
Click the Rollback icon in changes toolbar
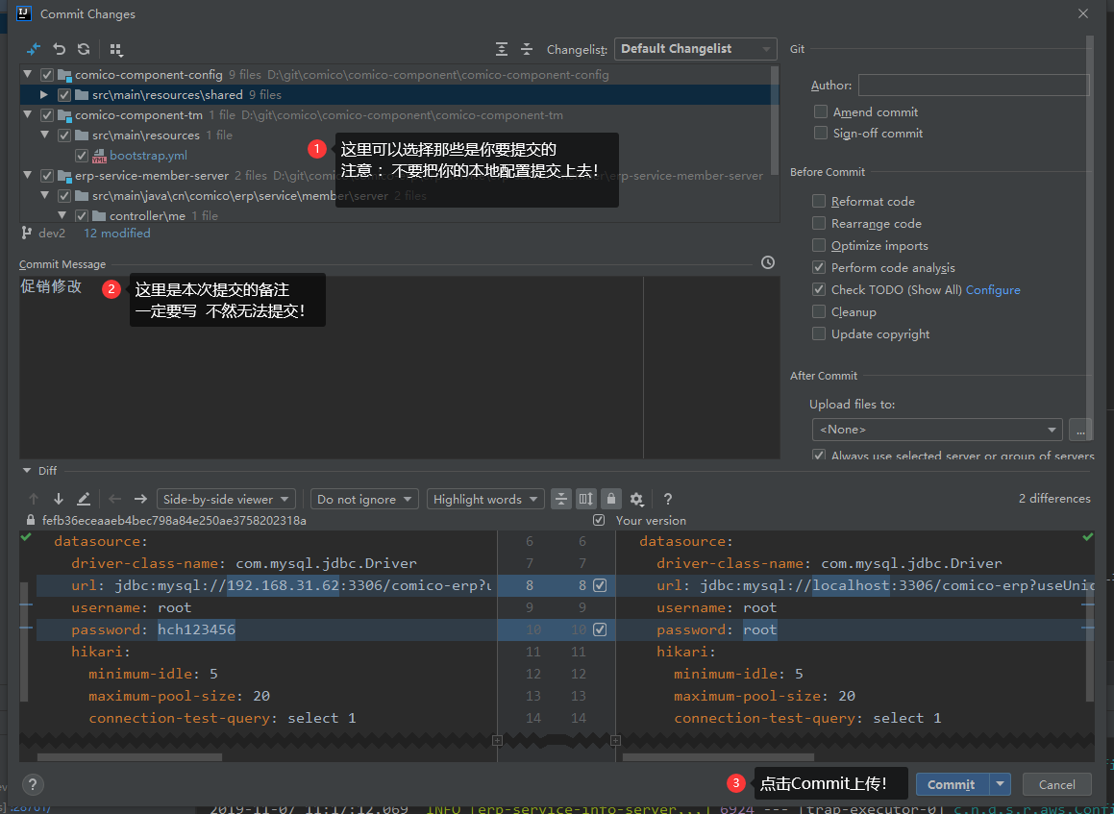pyautogui.click(x=59, y=49)
